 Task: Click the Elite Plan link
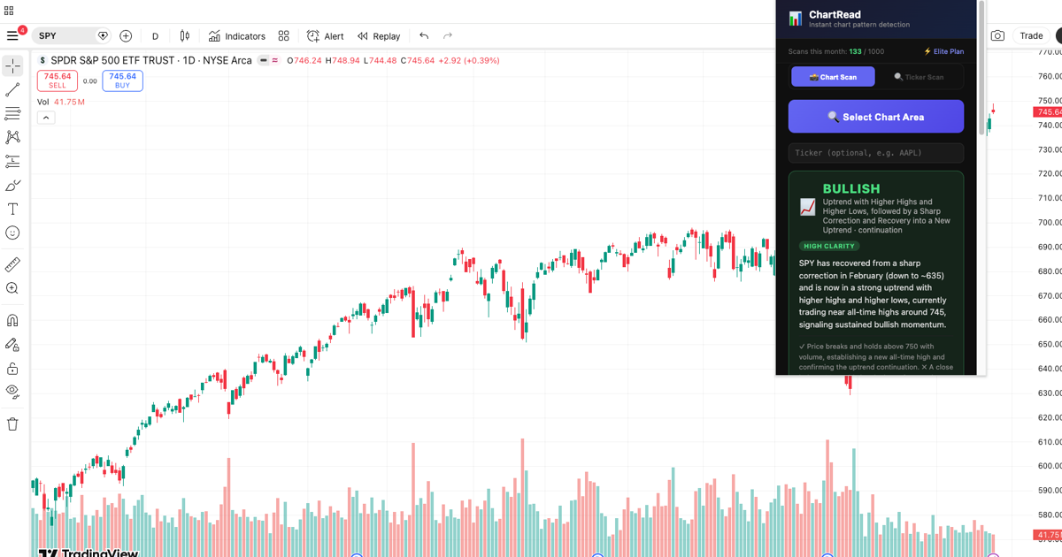point(943,51)
